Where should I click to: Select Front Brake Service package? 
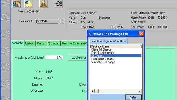coord(116,52)
